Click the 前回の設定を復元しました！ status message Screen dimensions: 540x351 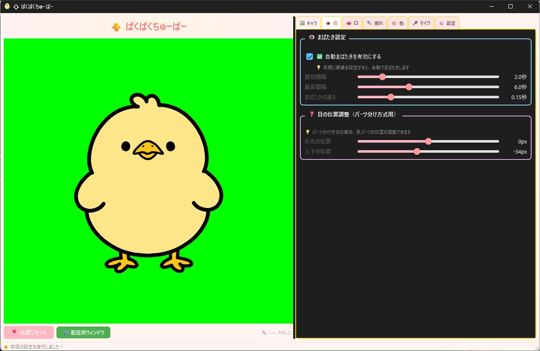click(36, 347)
